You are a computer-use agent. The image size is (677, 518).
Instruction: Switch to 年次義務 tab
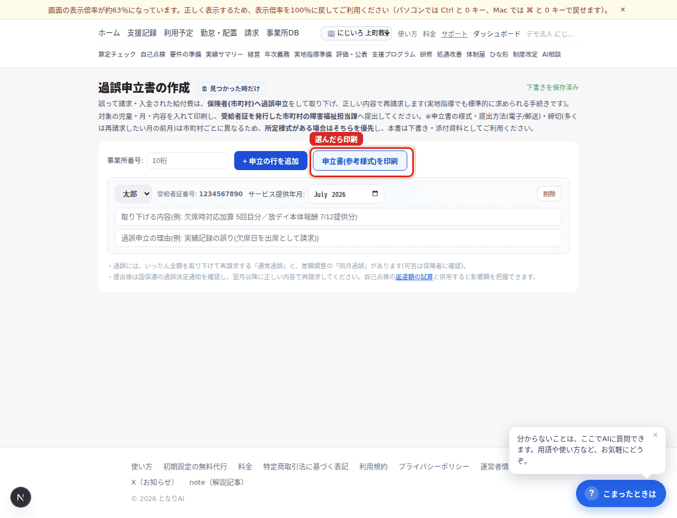coord(277,55)
